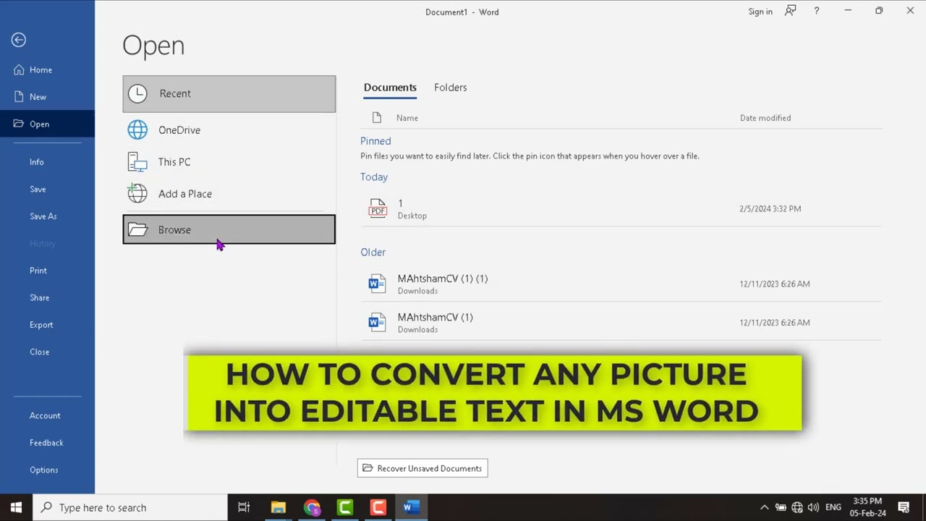Viewport: 926px width, 521px height.
Task: Open the Export page
Action: pyautogui.click(x=47, y=325)
